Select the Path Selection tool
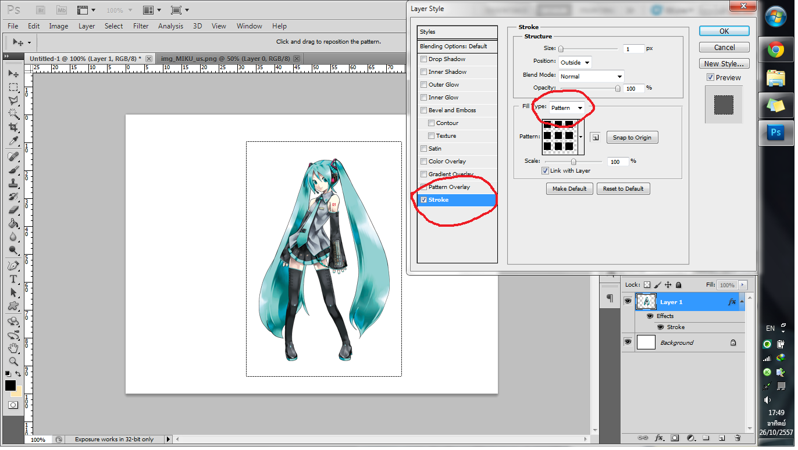The height and width of the screenshot is (450, 798). [x=13, y=292]
